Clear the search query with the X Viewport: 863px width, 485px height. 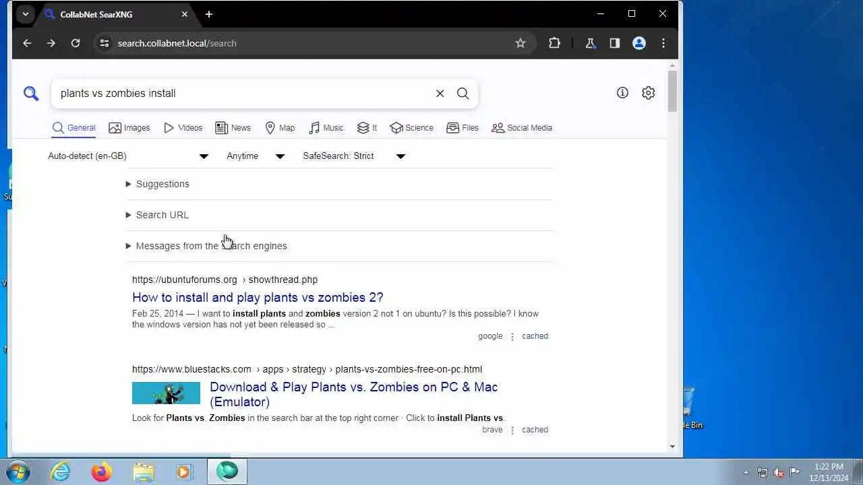(440, 94)
